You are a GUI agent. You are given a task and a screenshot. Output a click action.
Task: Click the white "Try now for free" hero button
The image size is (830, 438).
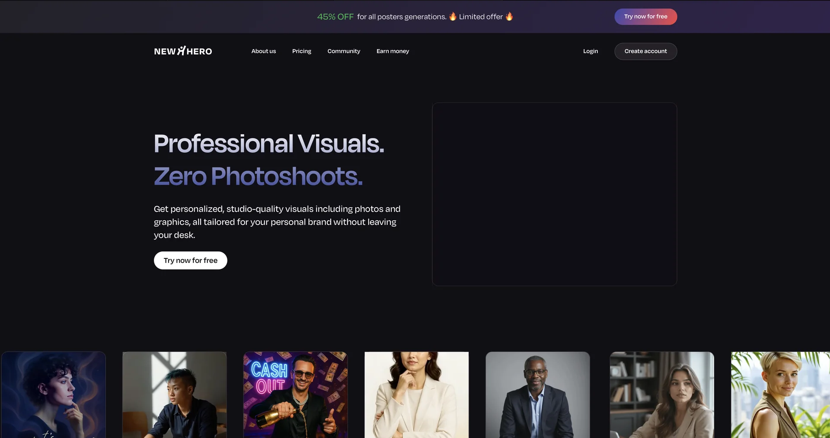coord(190,260)
